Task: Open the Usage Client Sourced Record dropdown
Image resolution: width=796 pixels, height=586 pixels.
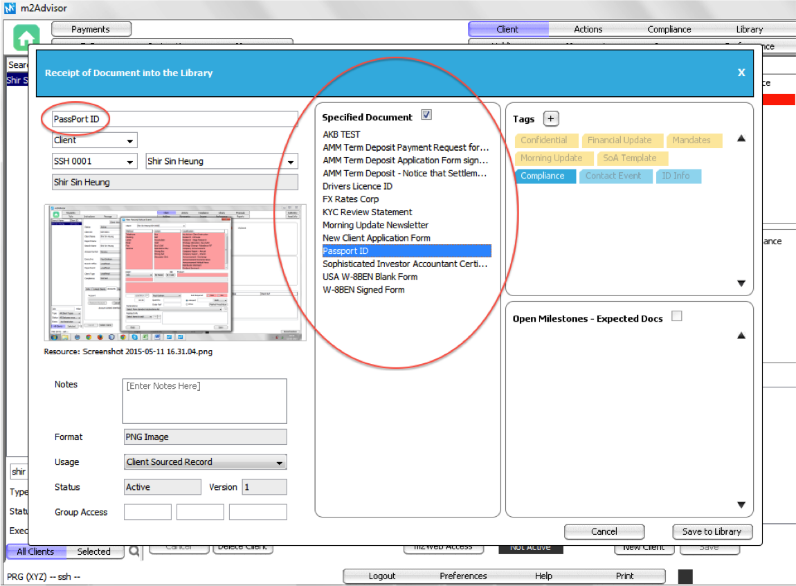Action: tap(205, 462)
